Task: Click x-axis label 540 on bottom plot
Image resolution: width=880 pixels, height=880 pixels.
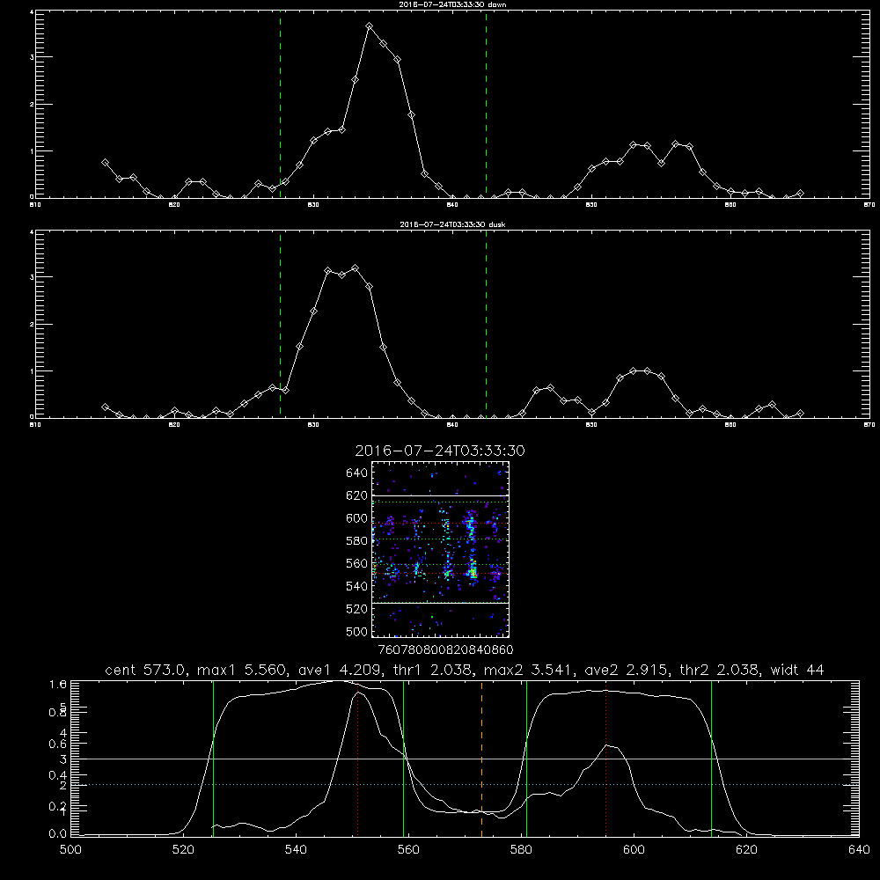Action: (x=296, y=850)
